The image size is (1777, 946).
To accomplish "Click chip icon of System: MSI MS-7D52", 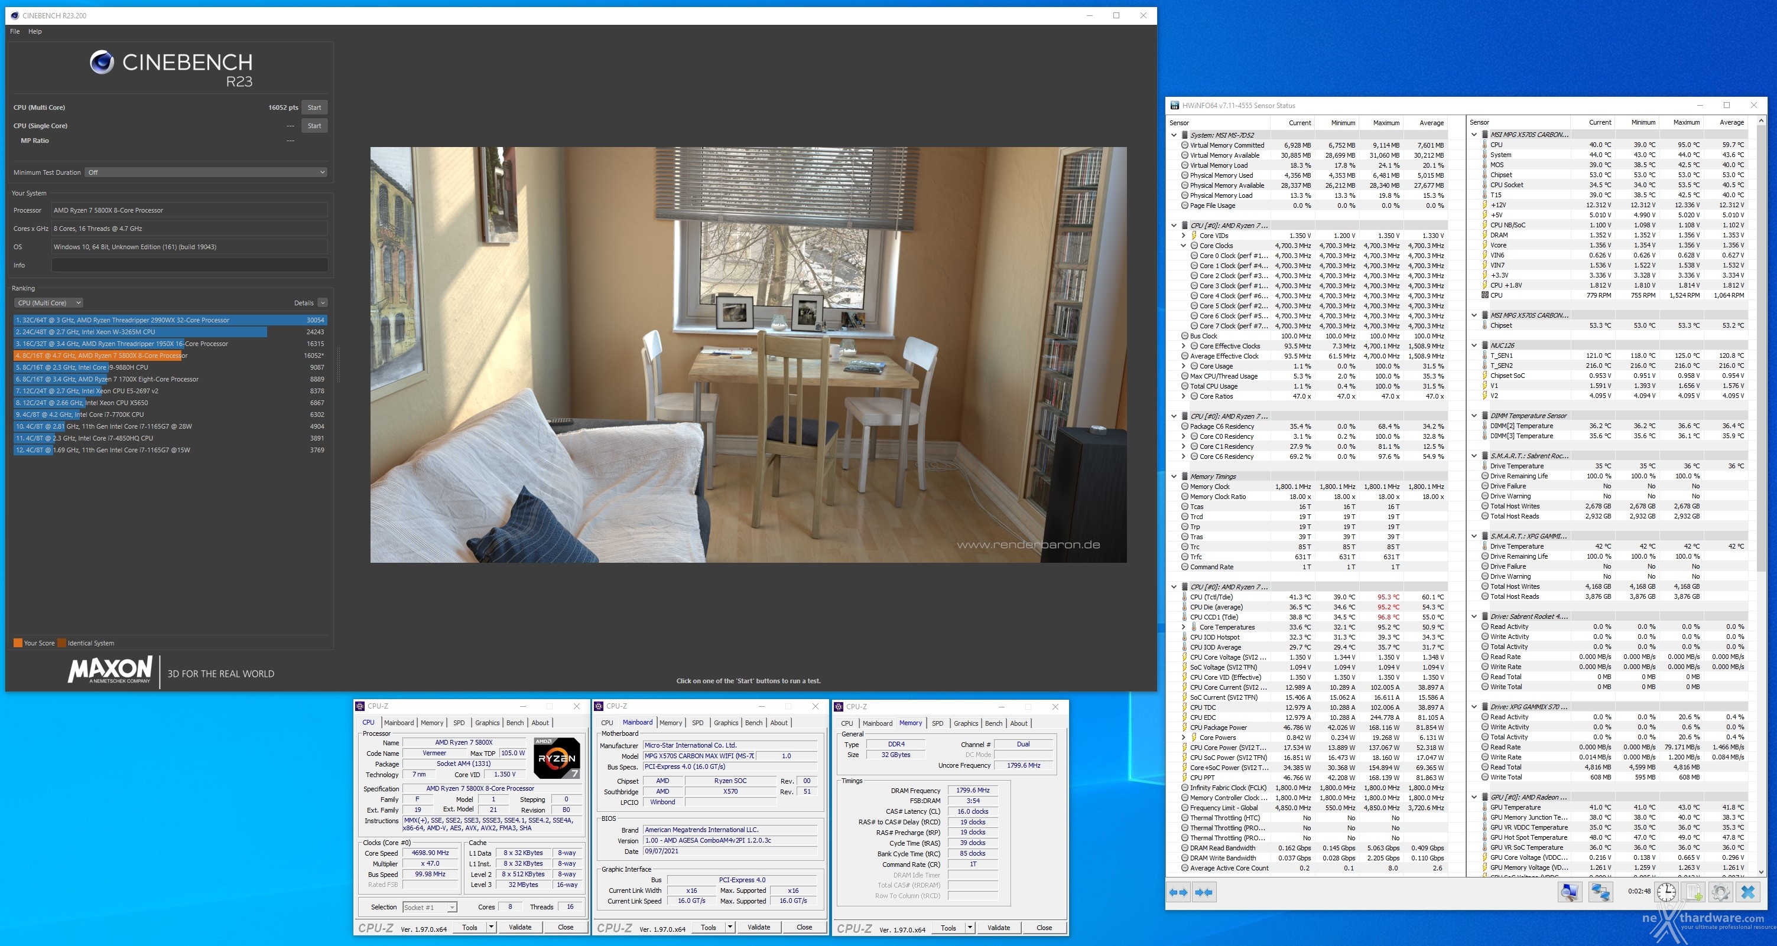I will [x=1185, y=135].
